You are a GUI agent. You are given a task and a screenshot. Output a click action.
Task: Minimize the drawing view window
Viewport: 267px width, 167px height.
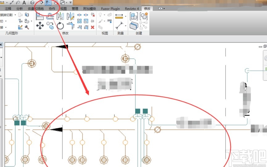[260, 47]
